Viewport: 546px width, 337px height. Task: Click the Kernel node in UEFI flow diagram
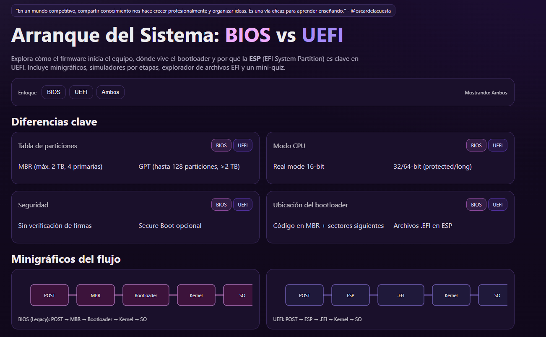pyautogui.click(x=451, y=295)
